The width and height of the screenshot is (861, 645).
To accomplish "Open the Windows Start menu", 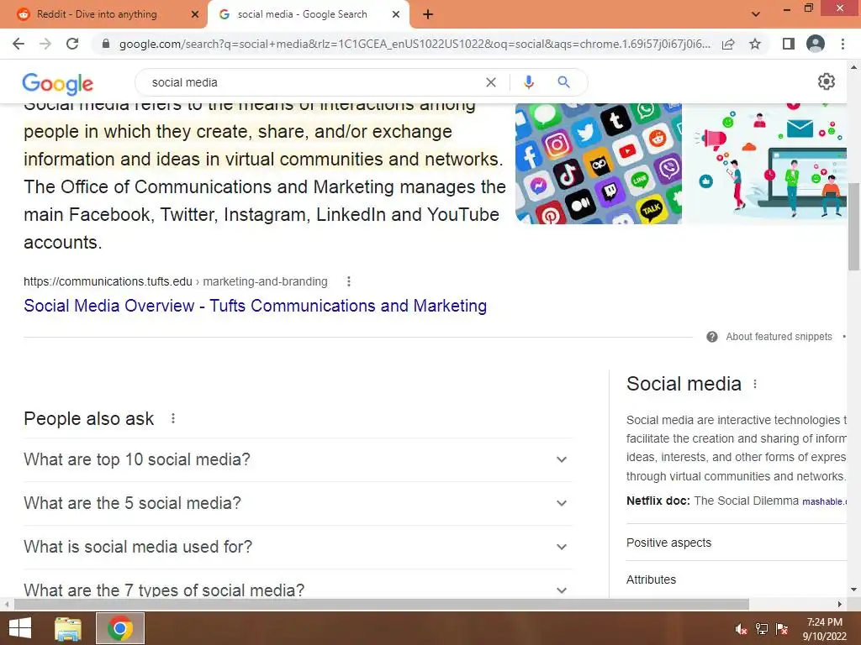I will tap(20, 628).
